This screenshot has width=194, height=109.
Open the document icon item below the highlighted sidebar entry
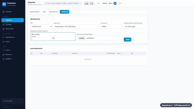tap(3, 25)
